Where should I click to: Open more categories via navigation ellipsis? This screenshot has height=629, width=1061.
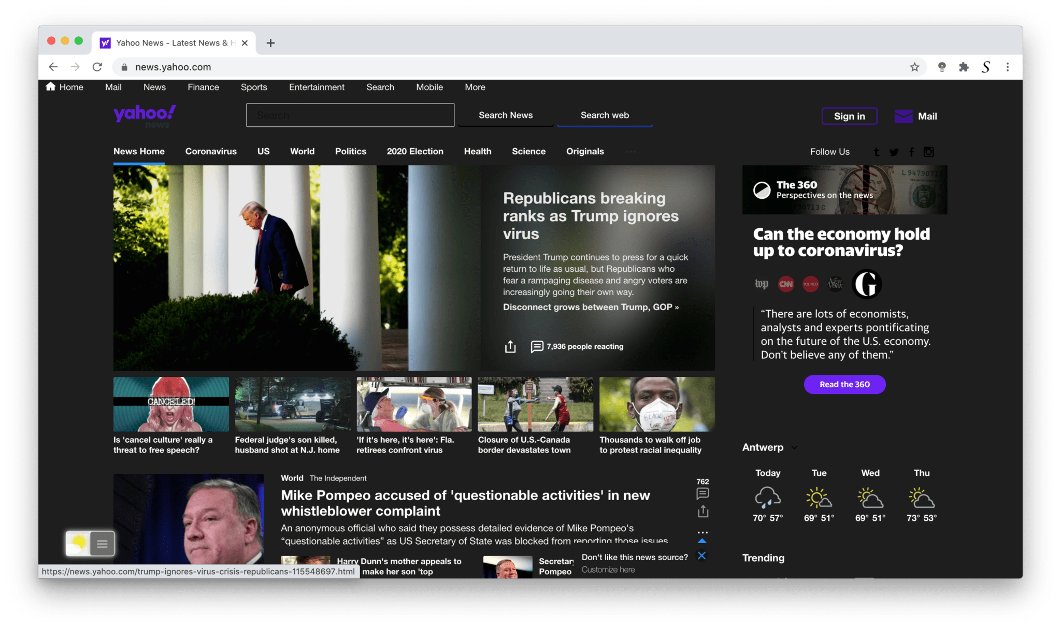click(x=631, y=151)
